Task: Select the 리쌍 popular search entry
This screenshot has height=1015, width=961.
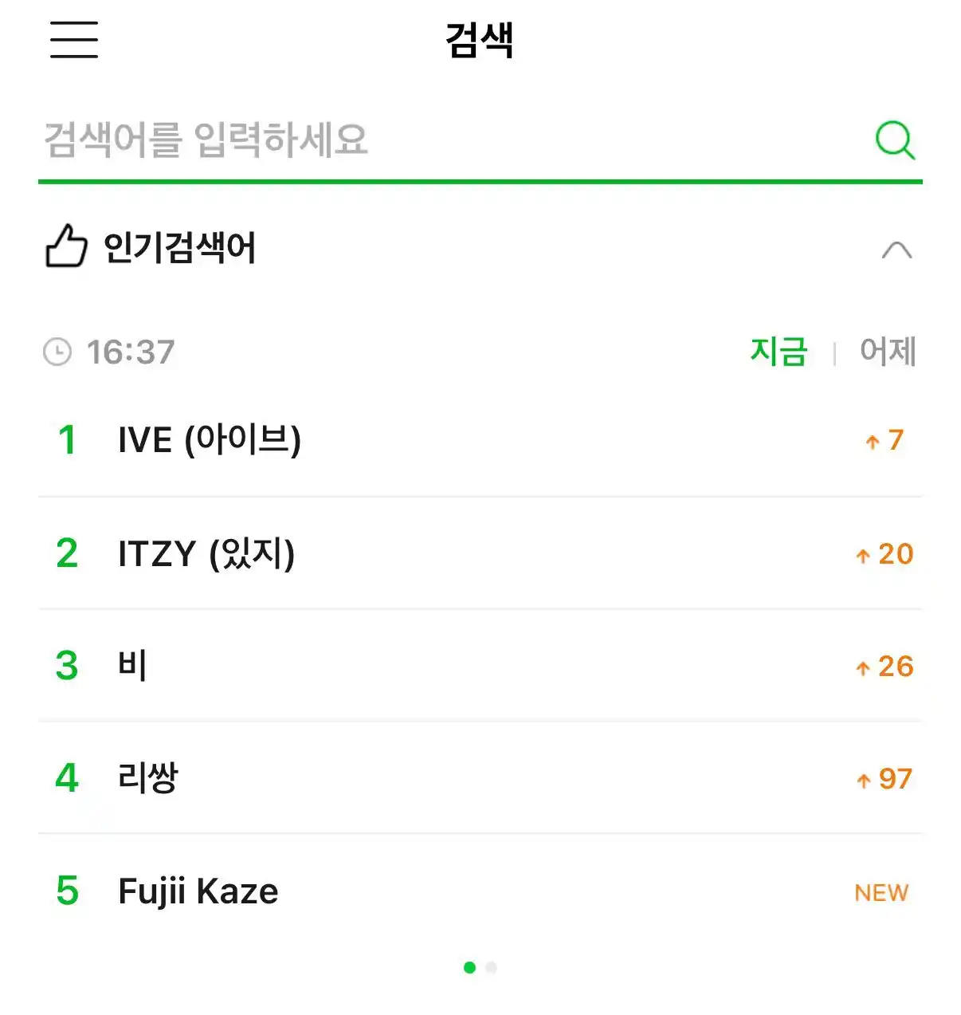Action: click(480, 778)
